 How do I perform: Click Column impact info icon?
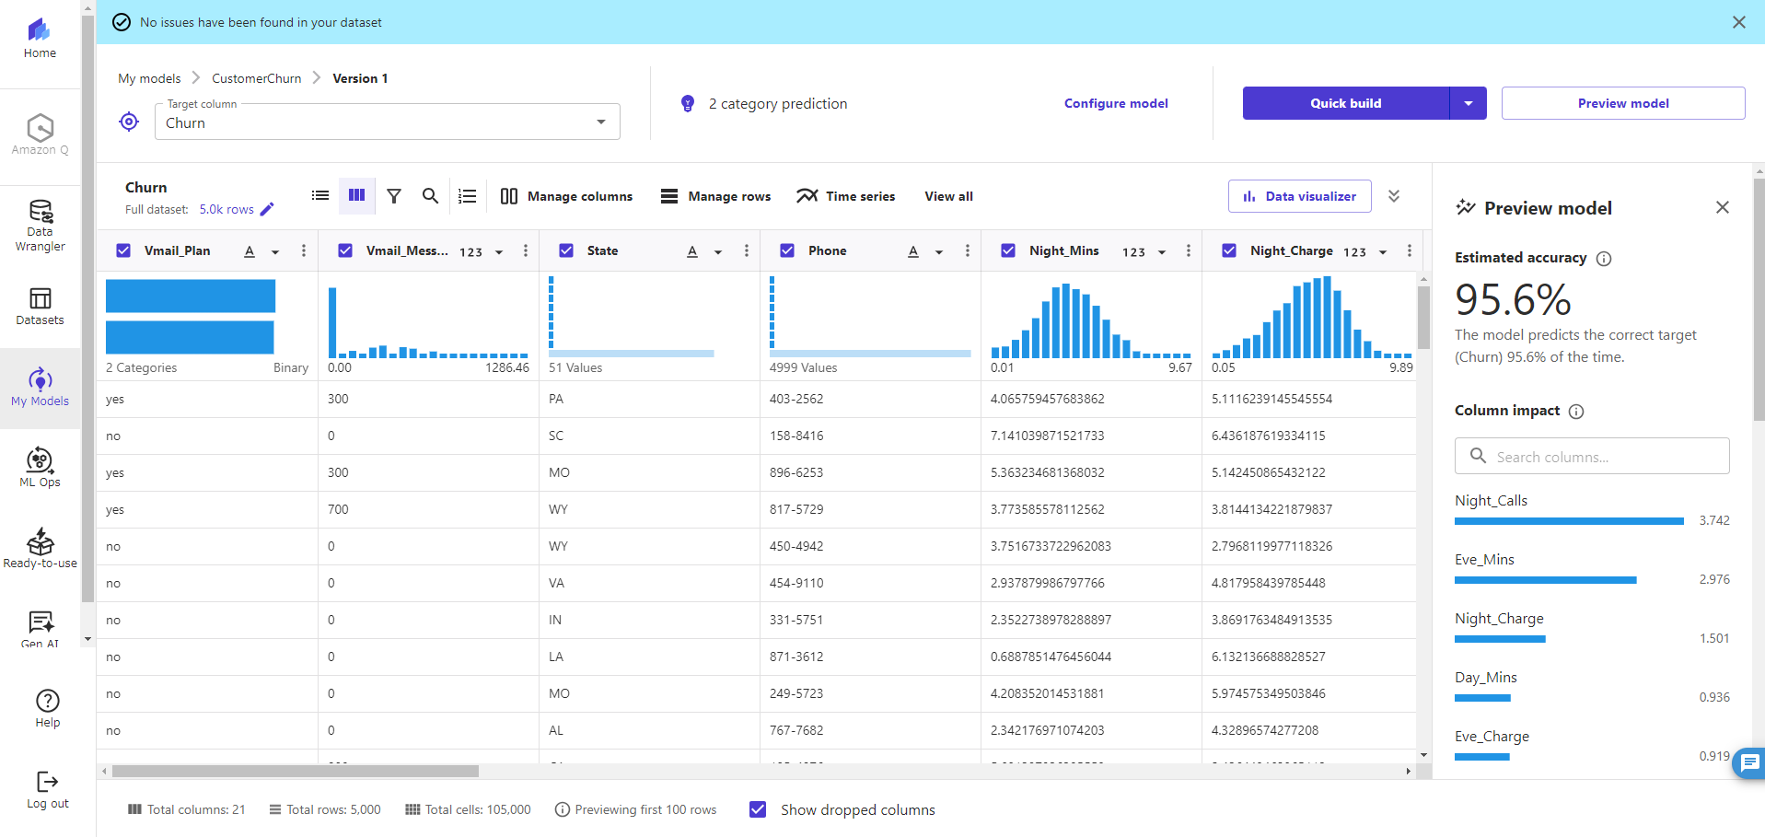1576,411
